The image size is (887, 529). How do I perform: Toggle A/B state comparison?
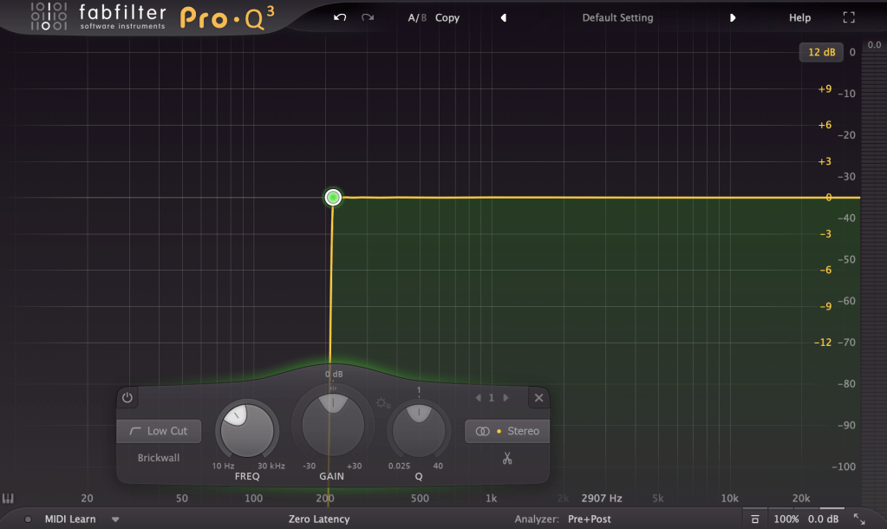(418, 17)
